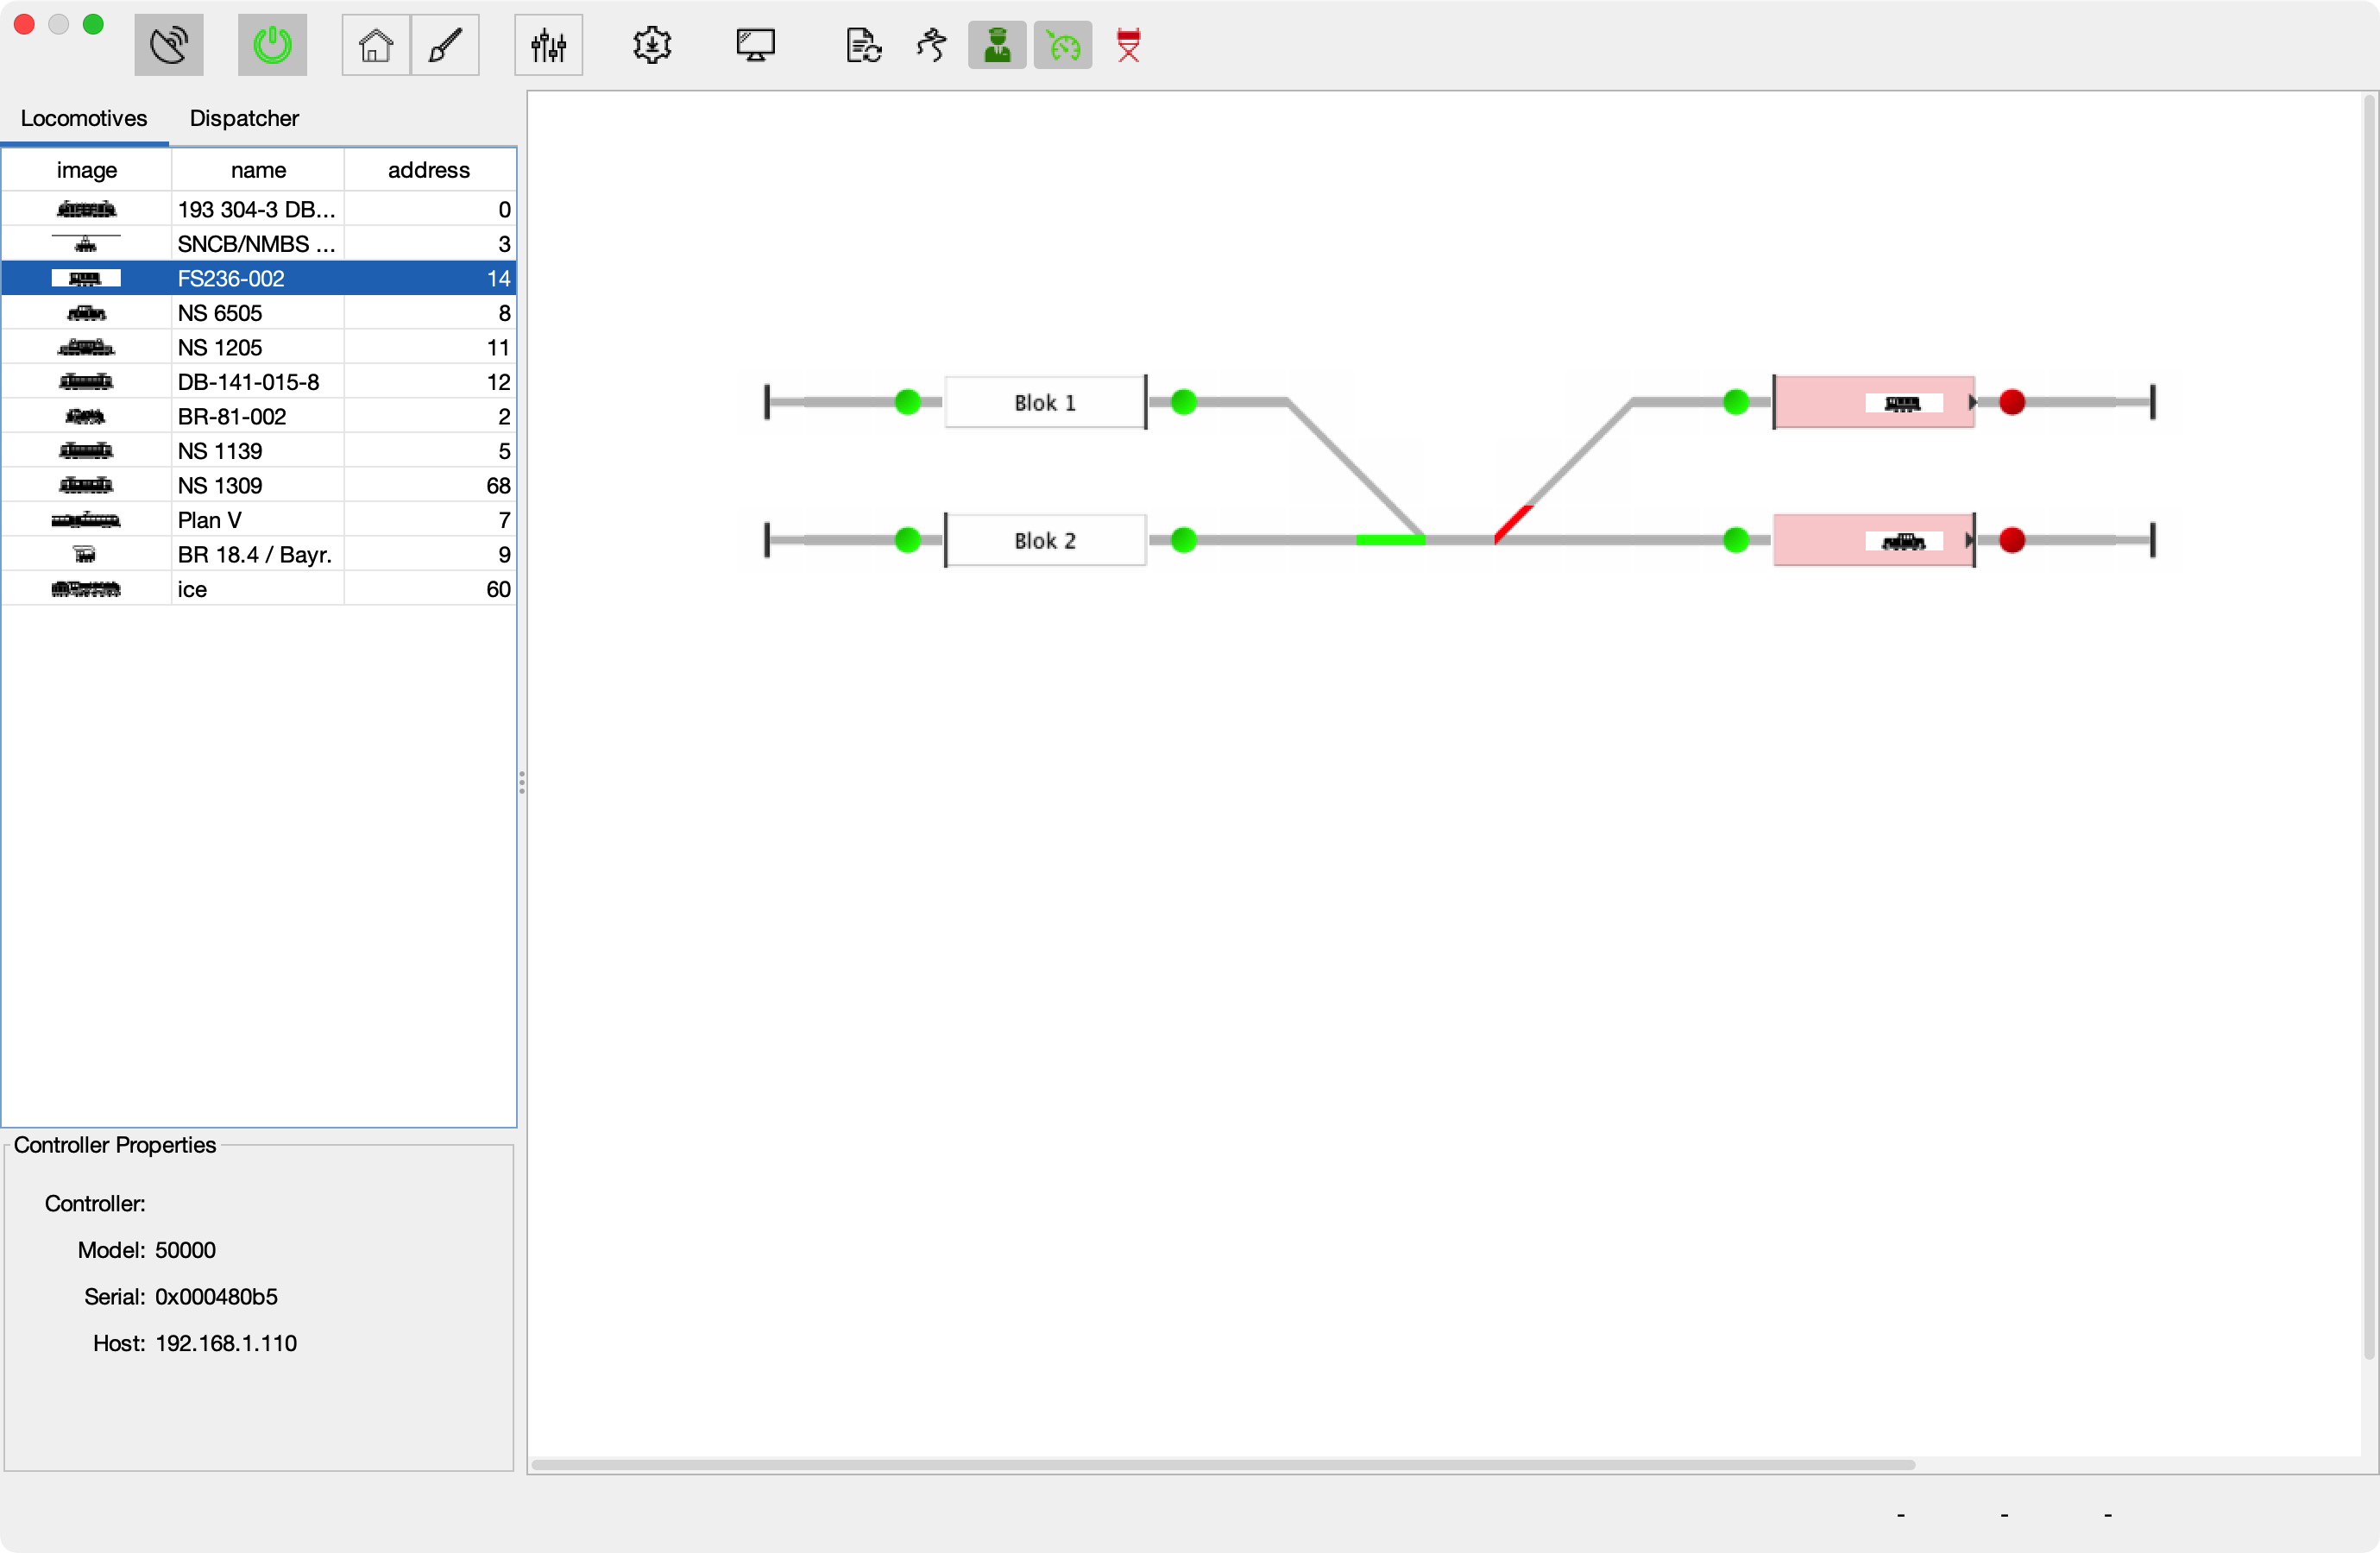Click the running figure route icon
This screenshot has width=2380, height=1553.
click(x=931, y=45)
